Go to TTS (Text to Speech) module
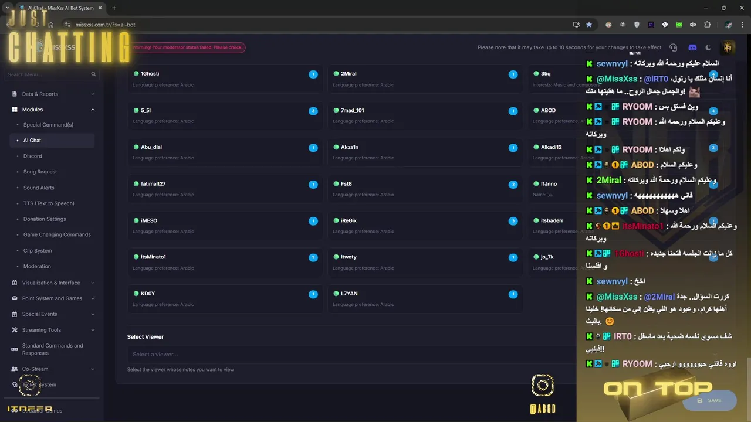The height and width of the screenshot is (422, 751). [x=49, y=203]
